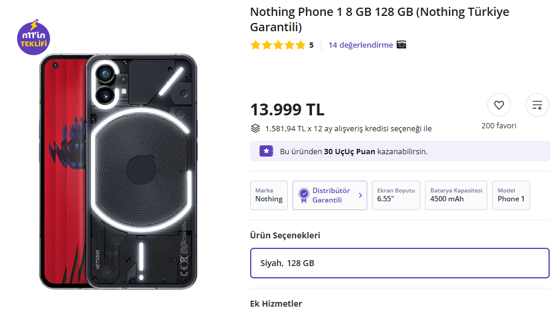Click the add-to-list icon button
The width and height of the screenshot is (555, 309).
[537, 105]
